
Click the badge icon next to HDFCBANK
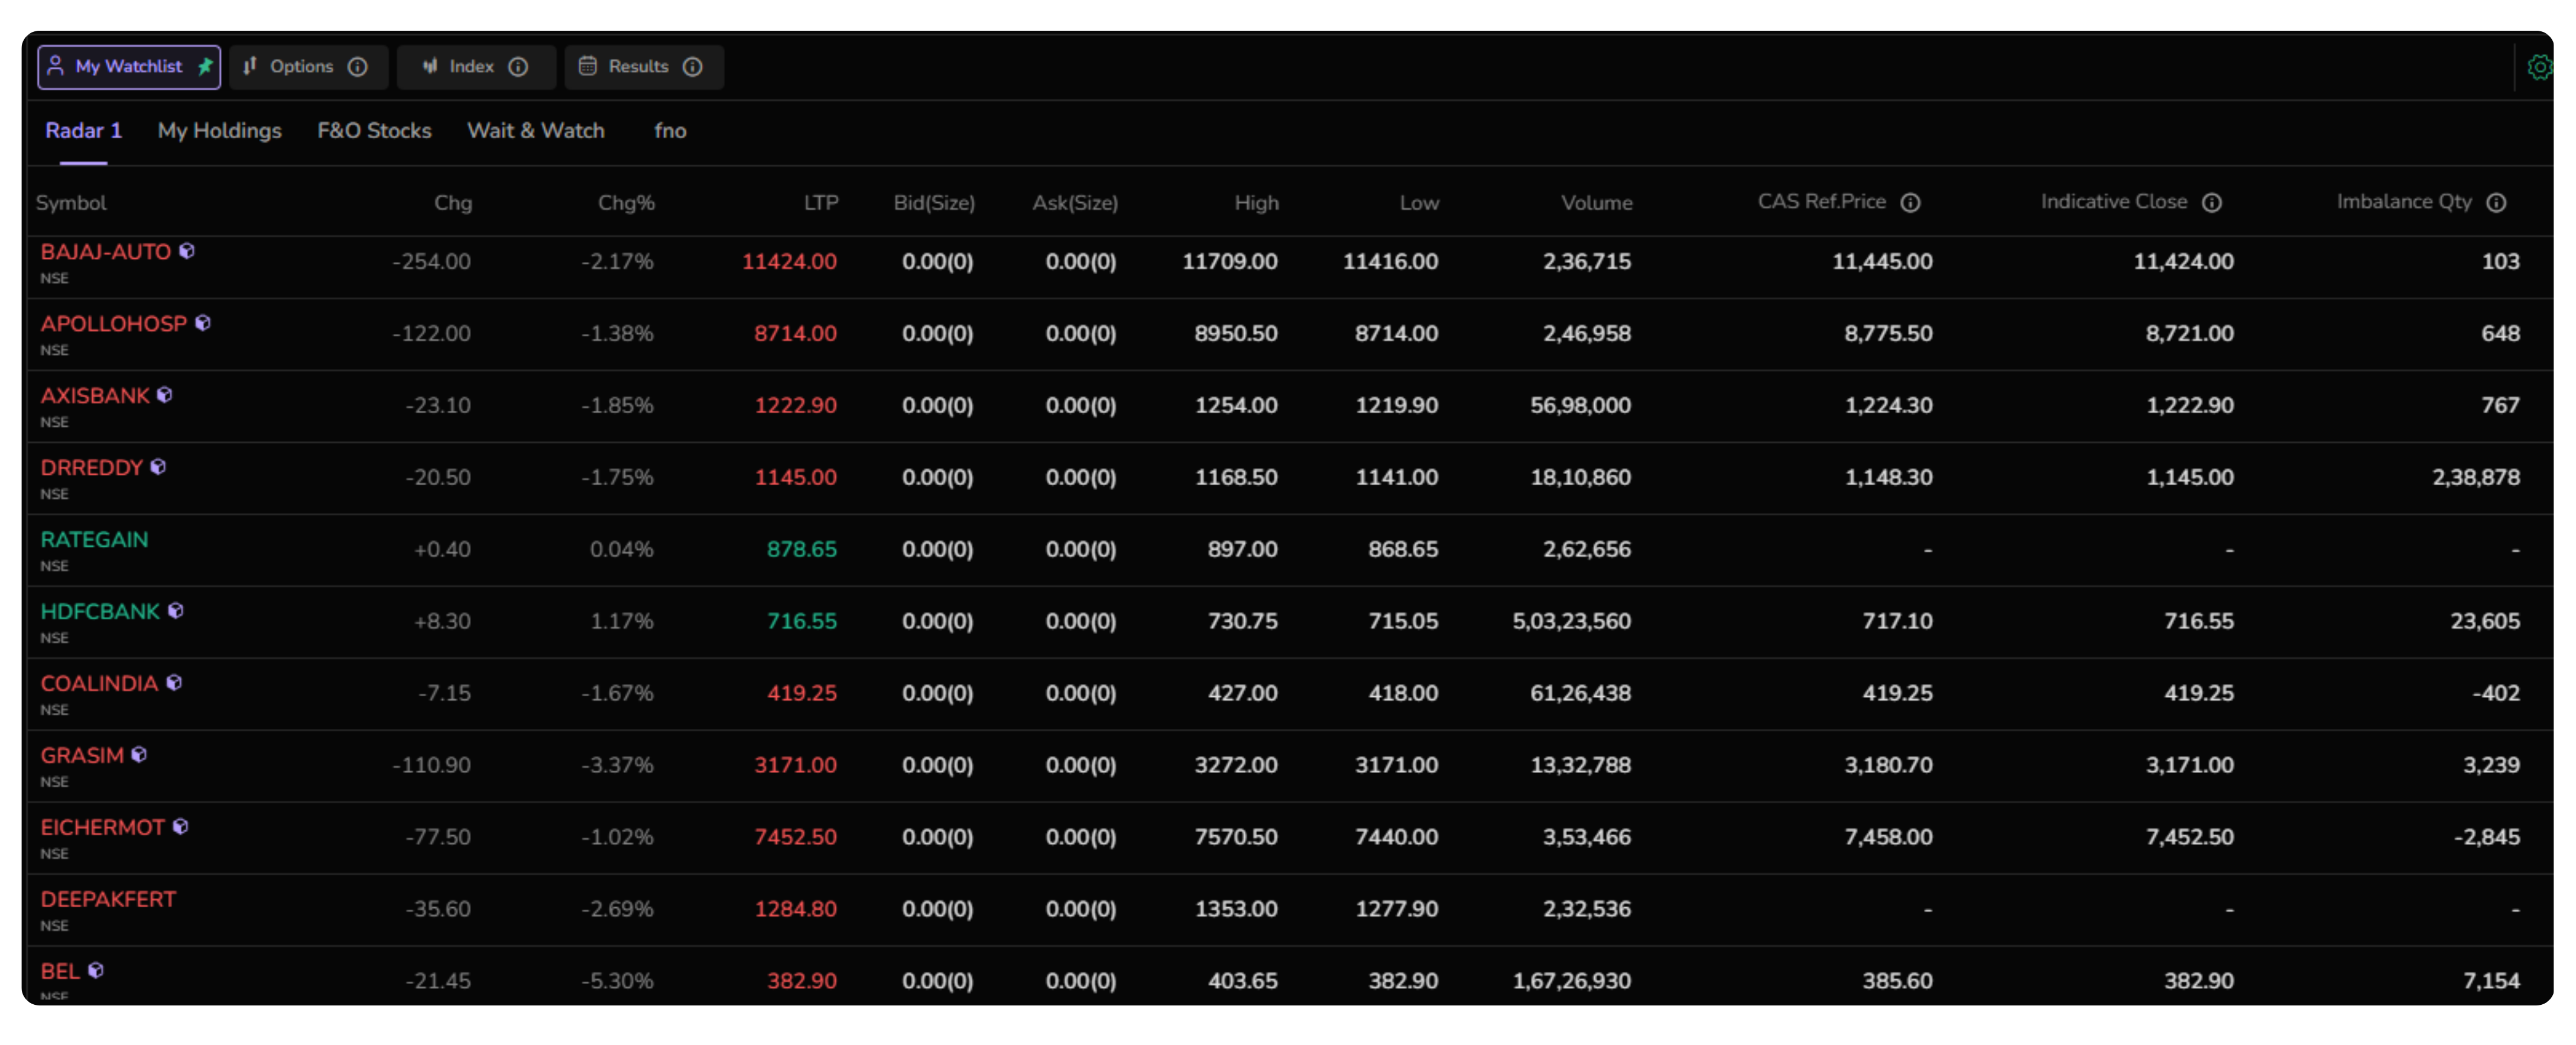point(176,611)
